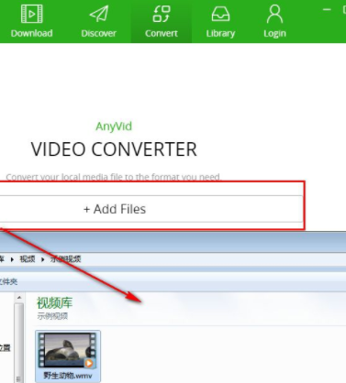The width and height of the screenshot is (346, 383).
Task: Click the 示例视频 breadcrumb in file dialog
Action: click(65, 259)
